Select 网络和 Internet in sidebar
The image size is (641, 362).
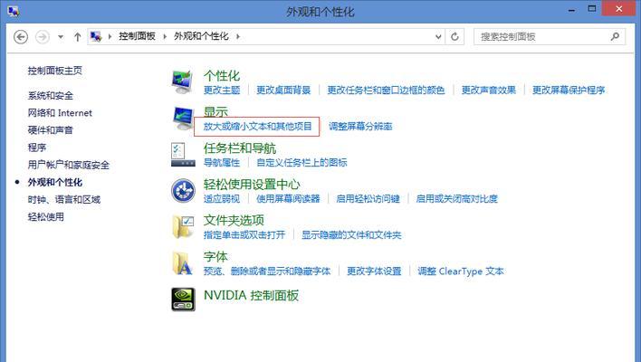(60, 113)
